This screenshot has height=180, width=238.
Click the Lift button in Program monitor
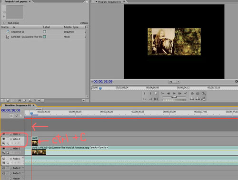192,99
